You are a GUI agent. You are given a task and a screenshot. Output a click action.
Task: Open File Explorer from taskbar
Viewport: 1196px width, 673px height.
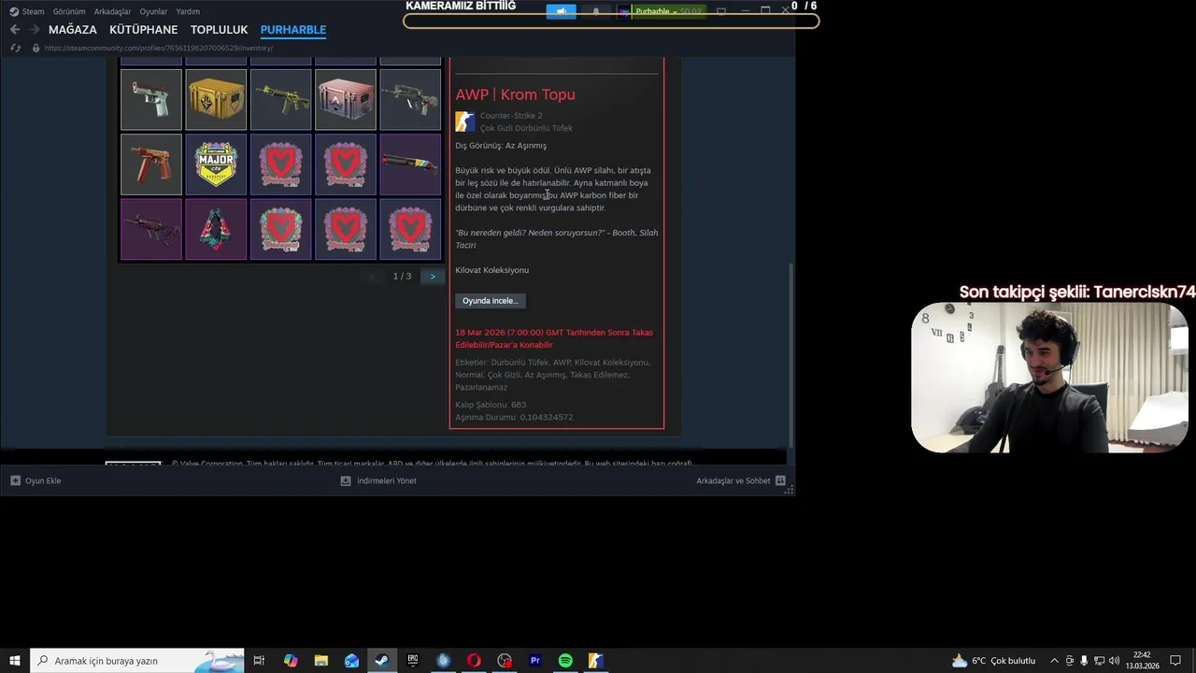coord(320,661)
